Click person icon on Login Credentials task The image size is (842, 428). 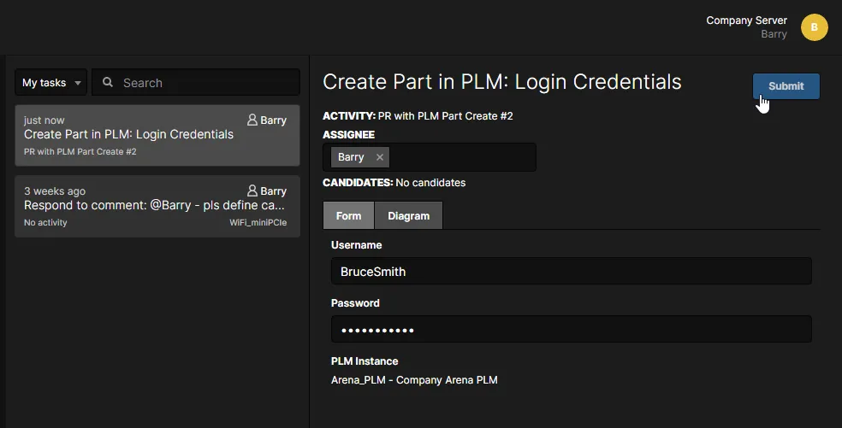click(252, 120)
